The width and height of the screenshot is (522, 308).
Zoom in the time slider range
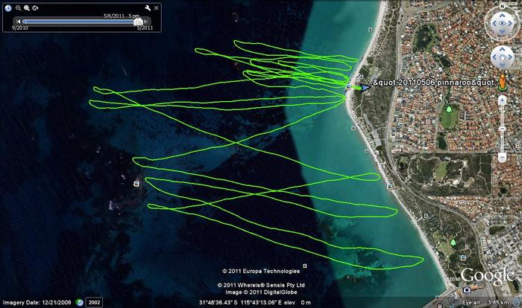tap(26, 8)
